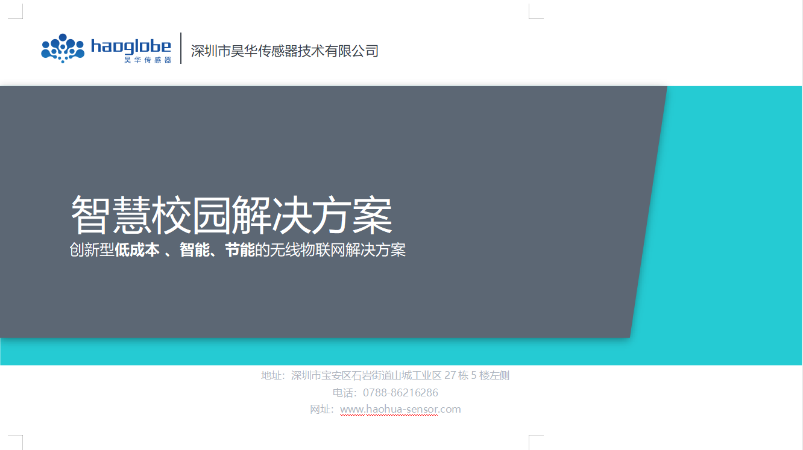Open the www.haohua-sensor.com website link
This screenshot has height=450, width=803.
coord(400,410)
